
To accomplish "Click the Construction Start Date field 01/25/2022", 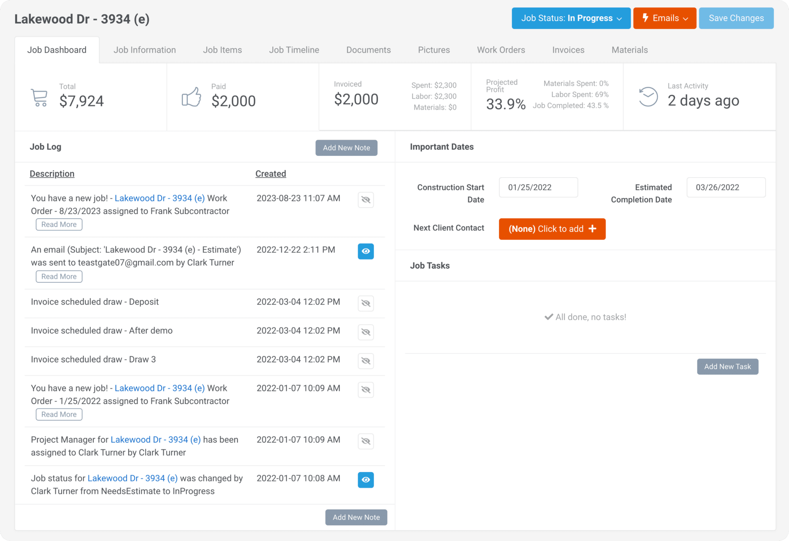I will click(538, 187).
